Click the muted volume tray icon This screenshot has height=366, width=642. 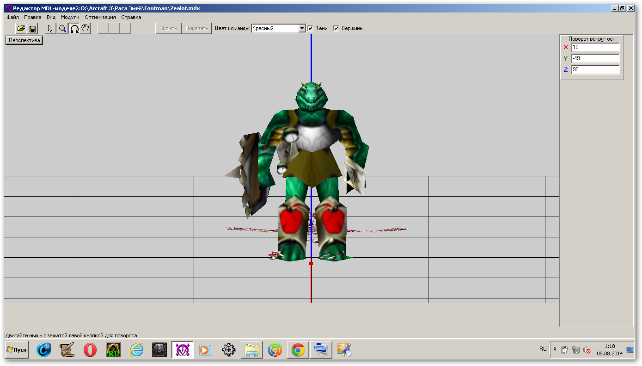click(587, 350)
